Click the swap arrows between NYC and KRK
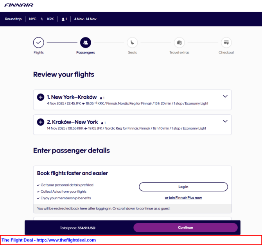262x245 pixels. (42, 19)
